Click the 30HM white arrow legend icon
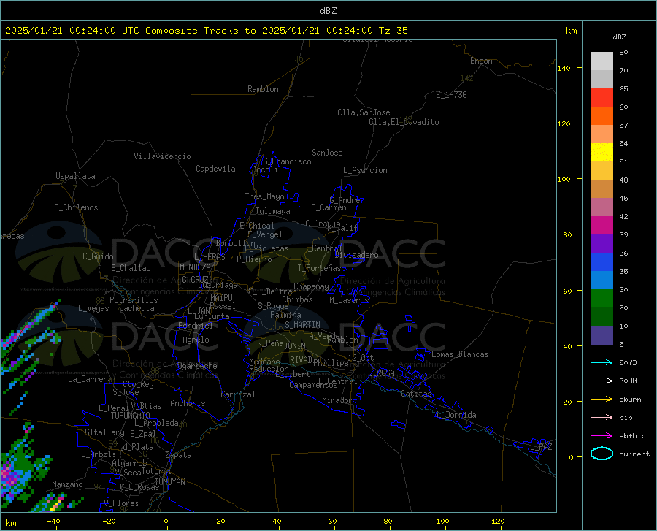The height and width of the screenshot is (531, 657). pos(602,381)
